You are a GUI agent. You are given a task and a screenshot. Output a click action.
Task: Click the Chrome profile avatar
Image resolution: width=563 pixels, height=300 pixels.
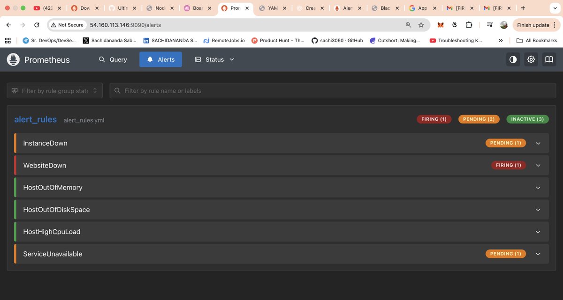[504, 25]
